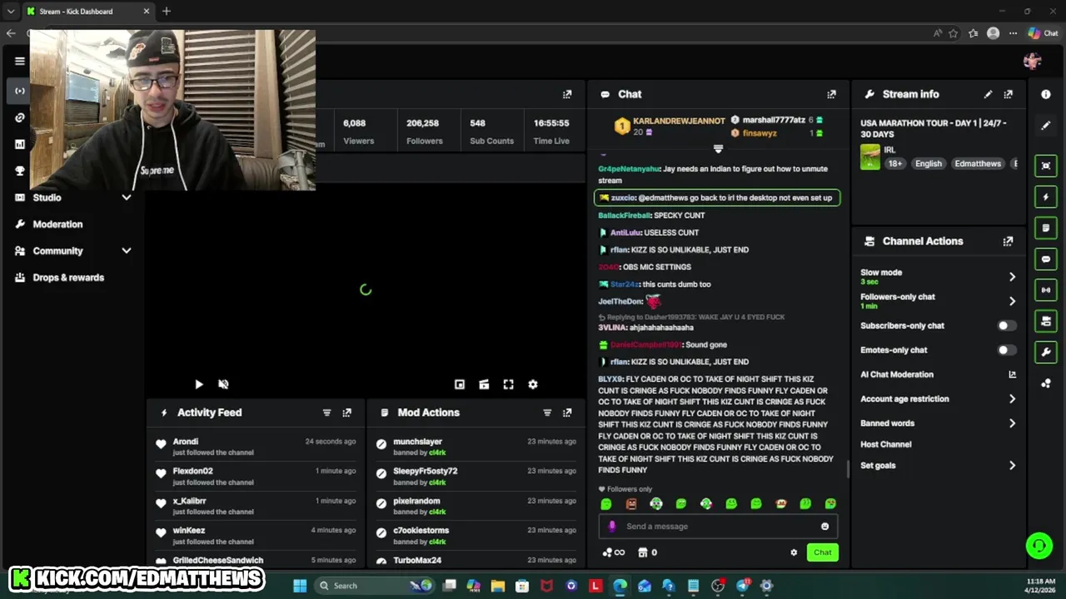
Task: Open Account age restriction options
Action: (1013, 399)
